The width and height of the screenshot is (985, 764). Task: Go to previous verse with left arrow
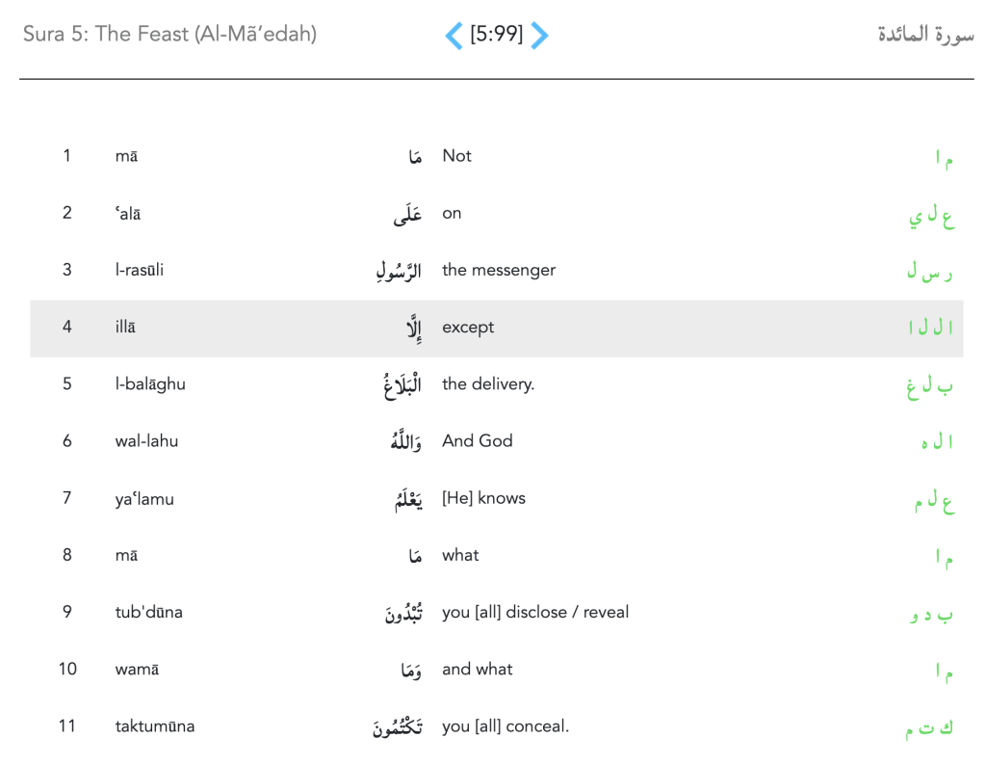tap(454, 36)
